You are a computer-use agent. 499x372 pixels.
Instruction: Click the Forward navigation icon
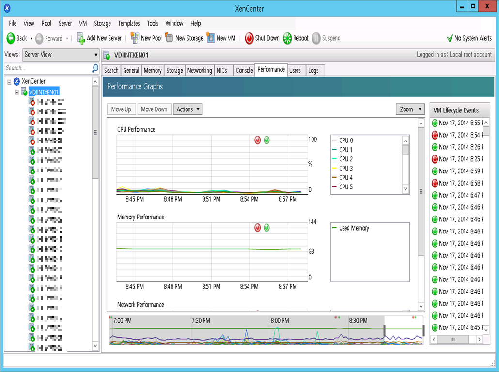(39, 38)
